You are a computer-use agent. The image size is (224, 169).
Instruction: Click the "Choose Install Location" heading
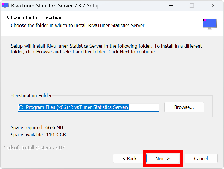coord(34,17)
